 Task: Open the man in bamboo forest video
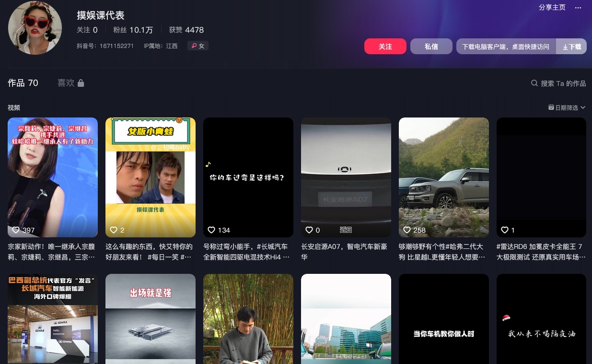[248, 319]
